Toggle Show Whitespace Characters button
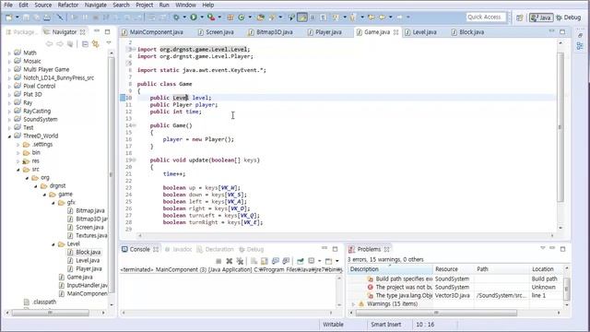 (323, 18)
